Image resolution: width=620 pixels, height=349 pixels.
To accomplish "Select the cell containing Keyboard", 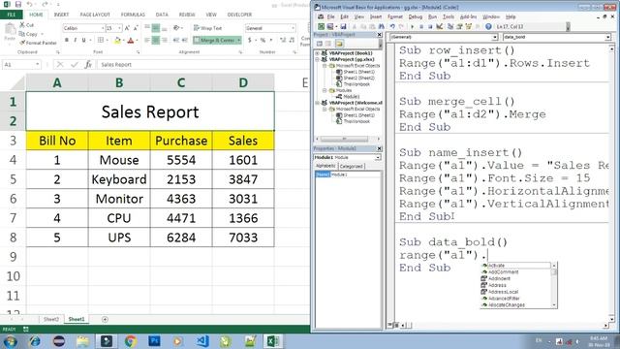I will (x=119, y=179).
